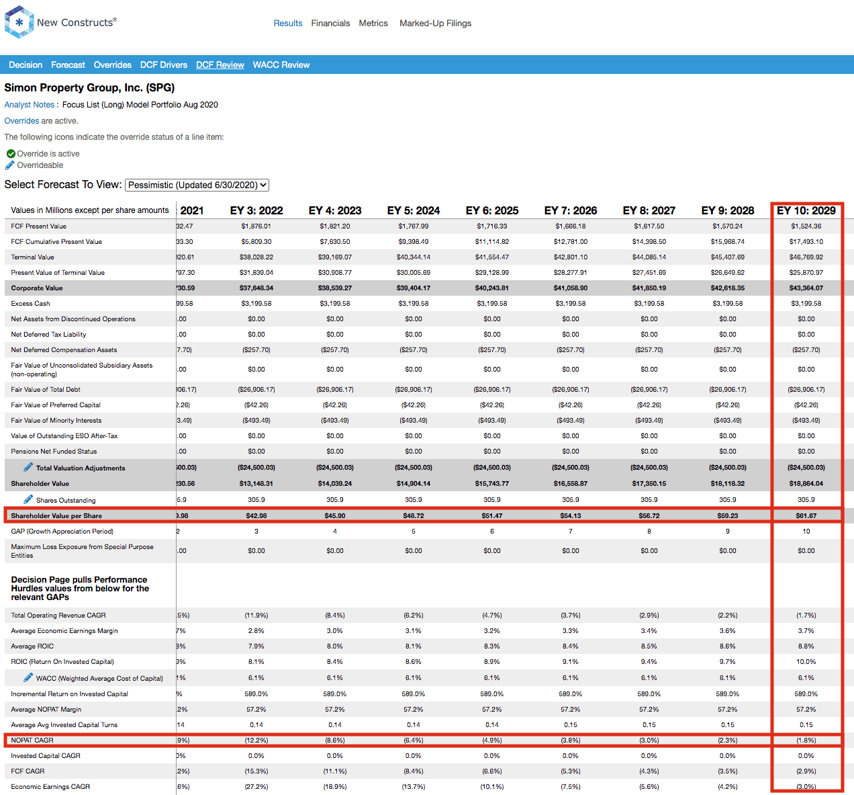
Task: Click the Fair Value of Minority Interests label
Action: [x=56, y=420]
